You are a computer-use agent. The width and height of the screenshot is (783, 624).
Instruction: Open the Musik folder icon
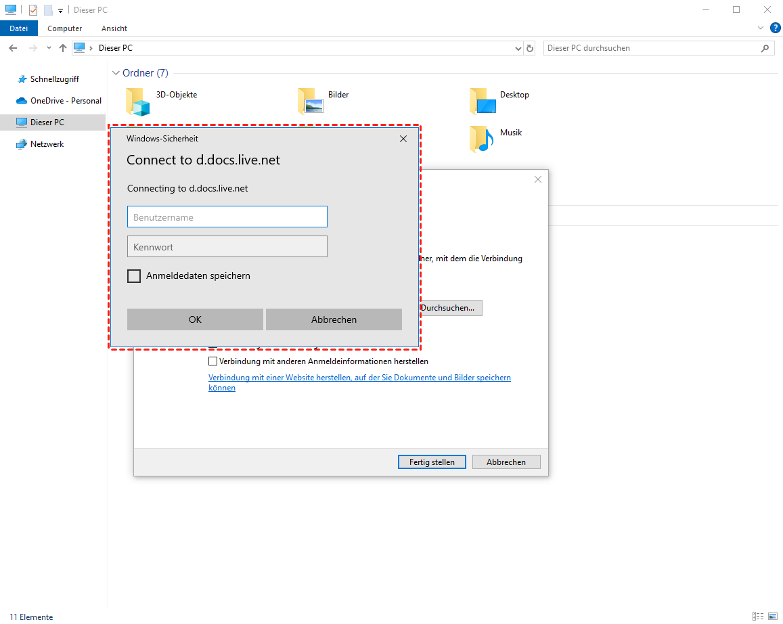tap(481, 139)
